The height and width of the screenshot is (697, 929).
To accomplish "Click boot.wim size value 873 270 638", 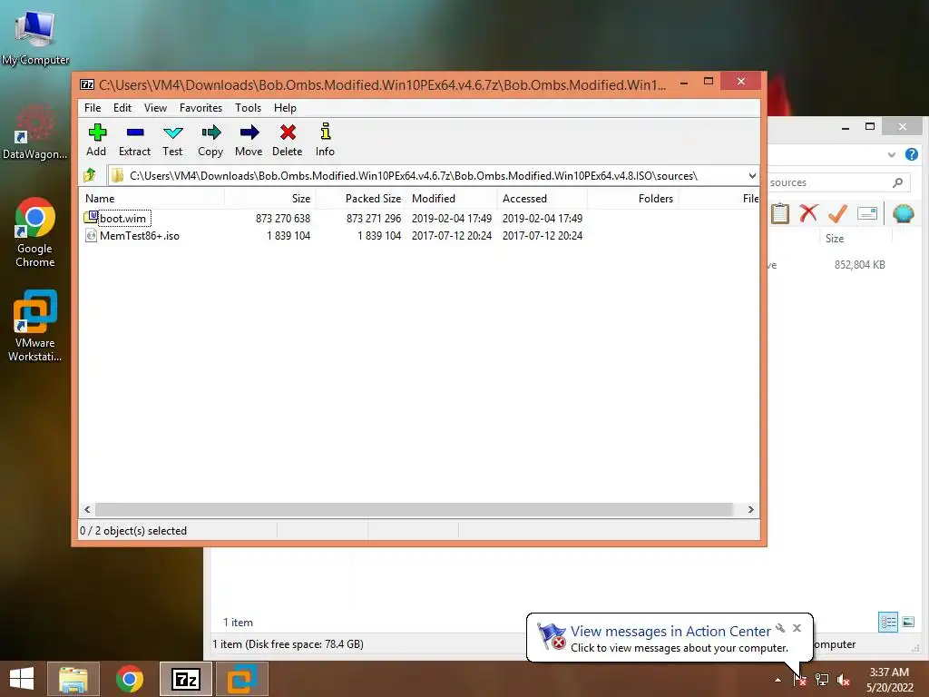I will click(x=283, y=218).
